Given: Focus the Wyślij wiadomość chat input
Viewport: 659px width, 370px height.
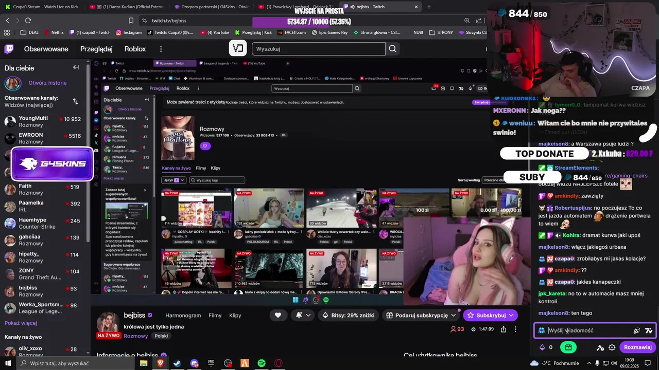Looking at the screenshot, I should [595, 330].
